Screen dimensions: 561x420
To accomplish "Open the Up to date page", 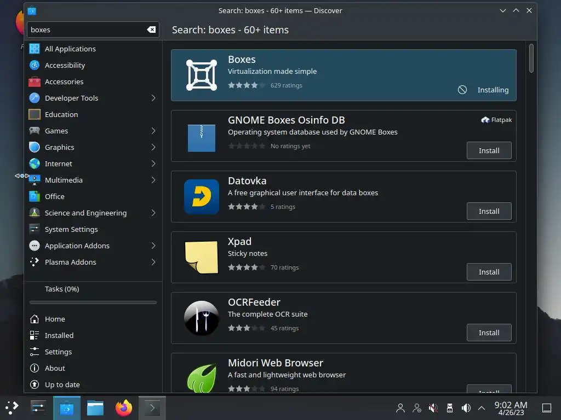I will pos(93,384).
